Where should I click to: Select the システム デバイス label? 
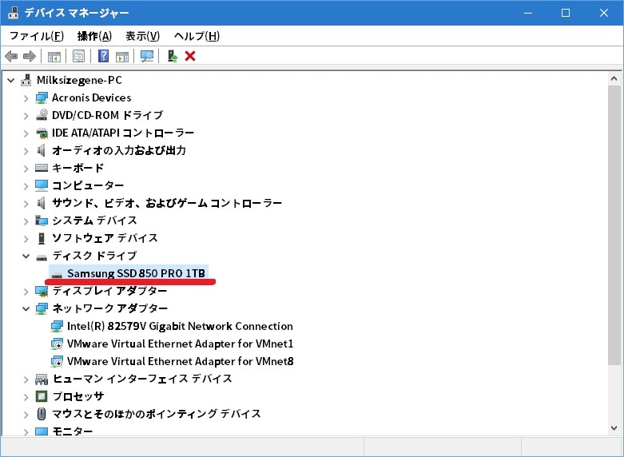[95, 221]
